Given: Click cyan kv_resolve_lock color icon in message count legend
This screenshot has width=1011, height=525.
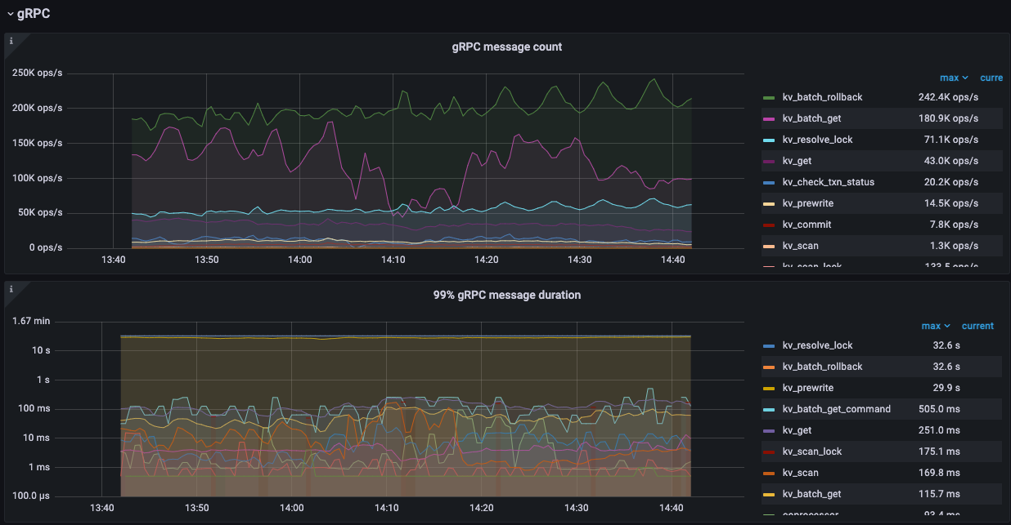Looking at the screenshot, I should 769,140.
